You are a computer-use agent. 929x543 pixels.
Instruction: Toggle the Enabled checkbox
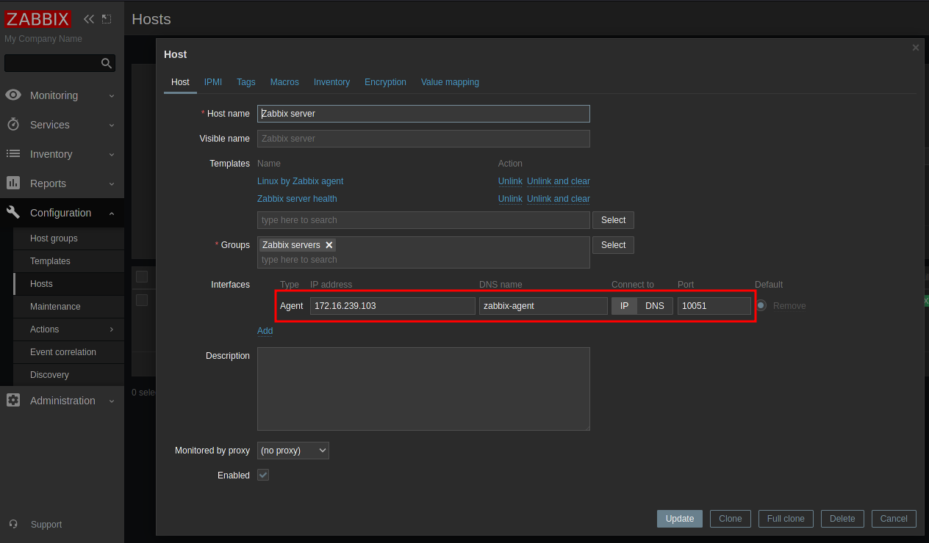point(263,475)
